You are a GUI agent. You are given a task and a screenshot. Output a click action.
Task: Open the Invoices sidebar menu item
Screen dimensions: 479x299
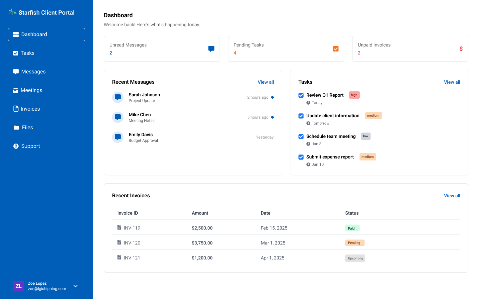click(30, 109)
